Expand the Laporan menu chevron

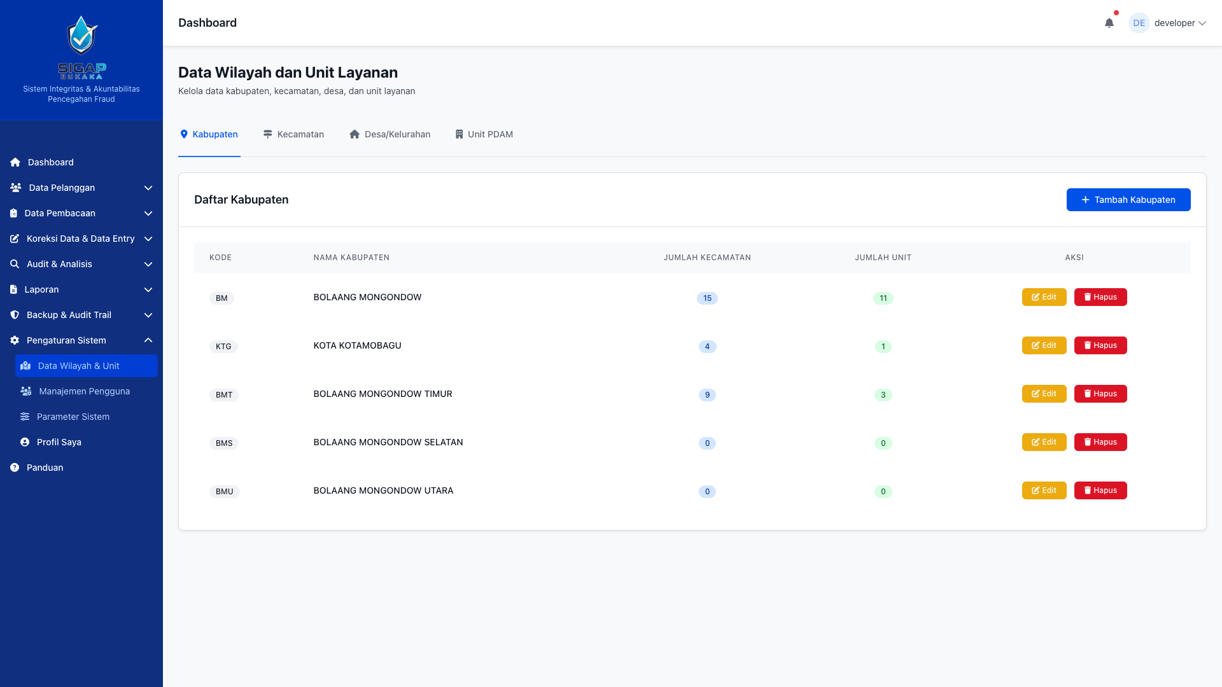[148, 289]
